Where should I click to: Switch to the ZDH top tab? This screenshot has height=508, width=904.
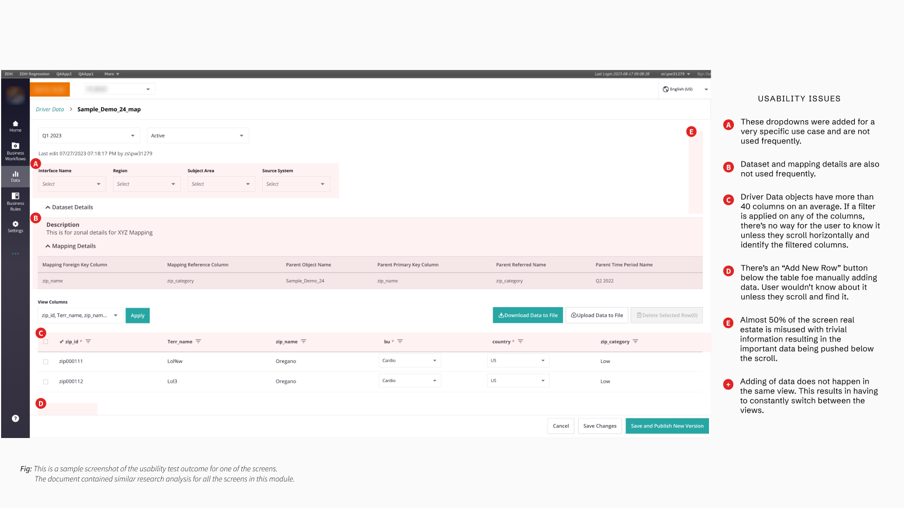(x=8, y=74)
